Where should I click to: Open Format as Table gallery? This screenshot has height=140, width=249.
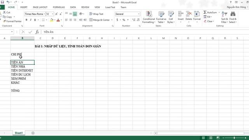(x=161, y=17)
